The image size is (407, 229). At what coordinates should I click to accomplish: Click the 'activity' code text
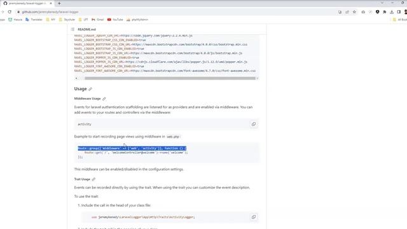(x=85, y=124)
